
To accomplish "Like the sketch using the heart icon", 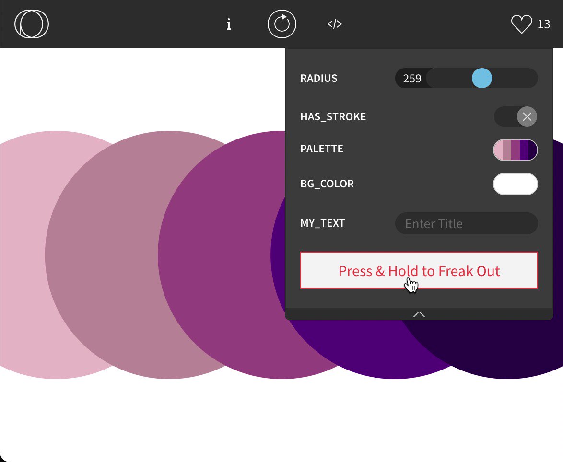I will (522, 23).
